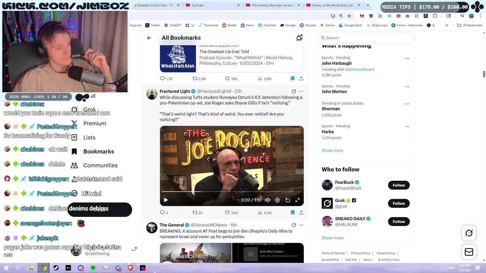
Task: Open the ChatGPT bookmark
Action: [172, 25]
